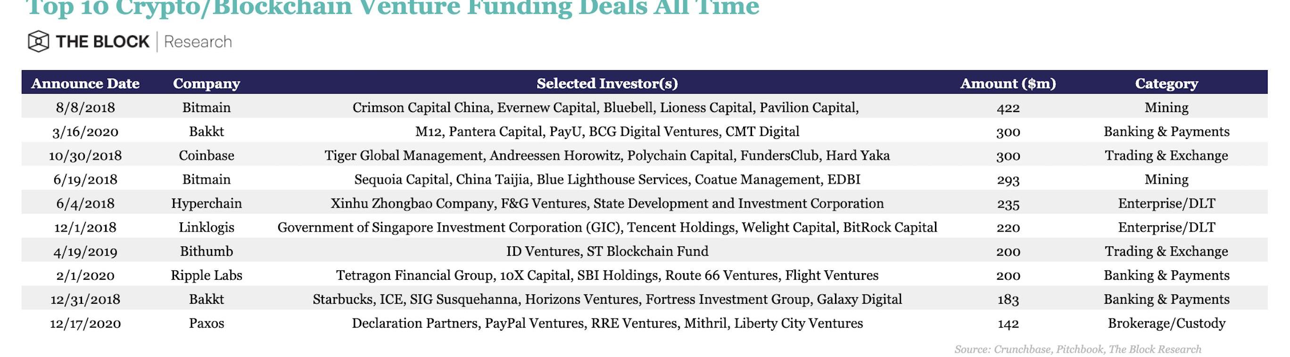Screen dimensions: 1290x357
Task: Click the Paxos company cell
Action: [207, 323]
